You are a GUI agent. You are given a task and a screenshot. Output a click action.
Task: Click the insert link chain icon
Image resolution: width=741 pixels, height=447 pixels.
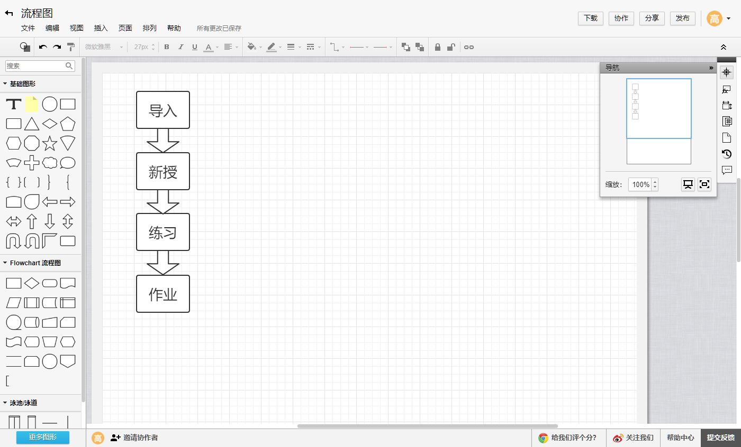(469, 47)
